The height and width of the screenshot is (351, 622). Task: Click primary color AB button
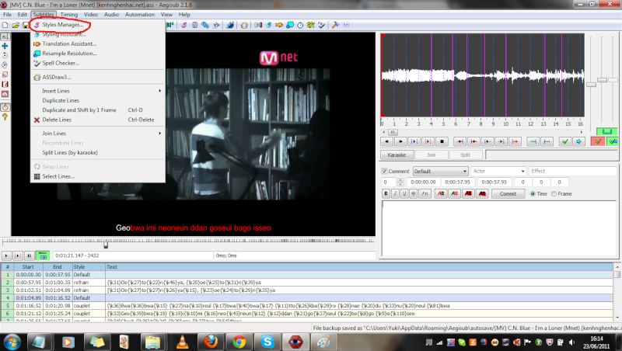(x=441, y=193)
